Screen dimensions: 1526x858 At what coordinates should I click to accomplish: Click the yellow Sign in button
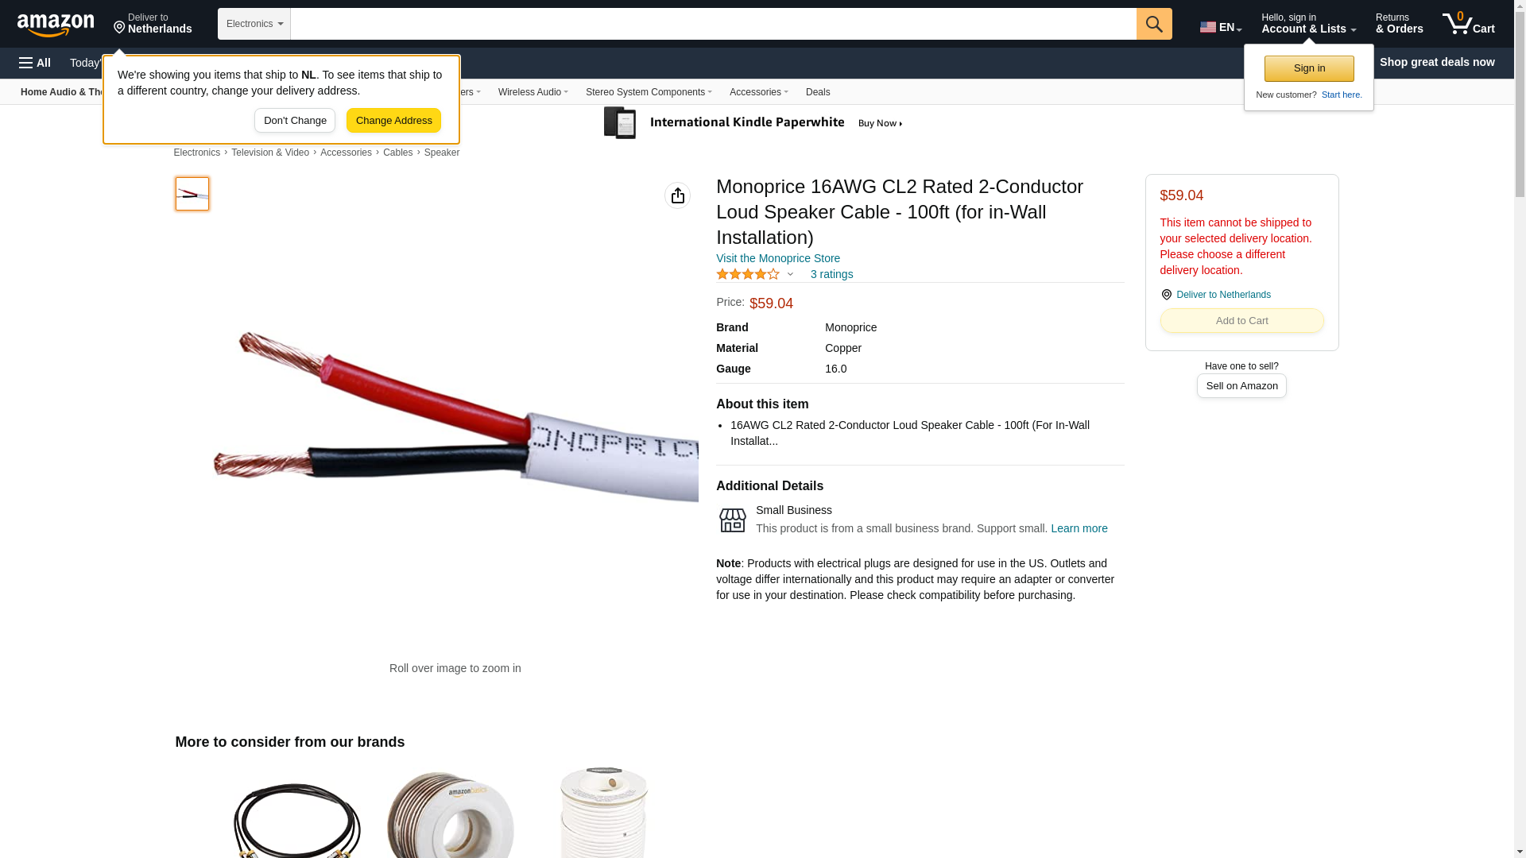tap(1309, 68)
